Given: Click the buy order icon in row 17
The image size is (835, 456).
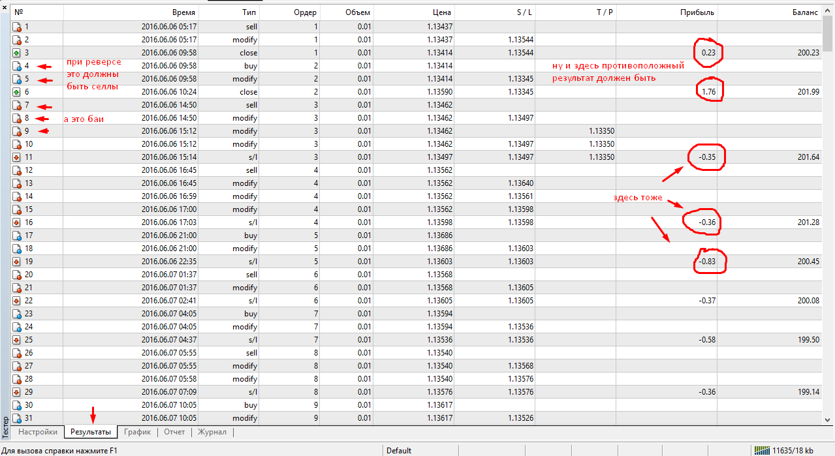Looking at the screenshot, I should [x=17, y=236].
